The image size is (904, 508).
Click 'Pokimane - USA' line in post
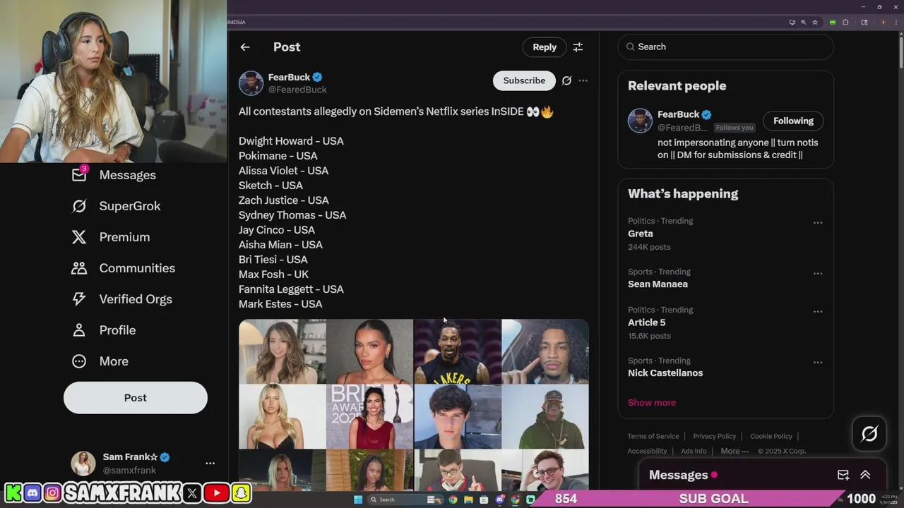point(278,156)
